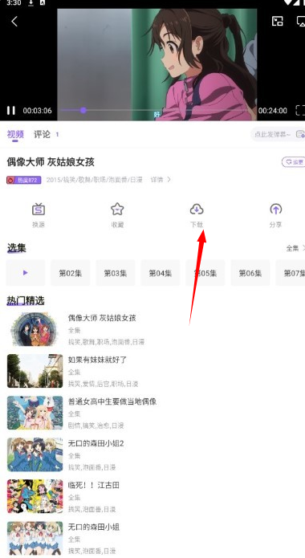Select the currently playing first episode

pos(25,273)
